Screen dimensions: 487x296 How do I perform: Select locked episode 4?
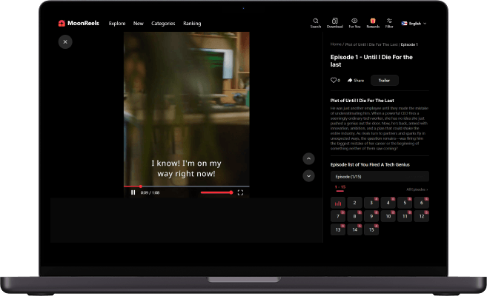pos(388,203)
